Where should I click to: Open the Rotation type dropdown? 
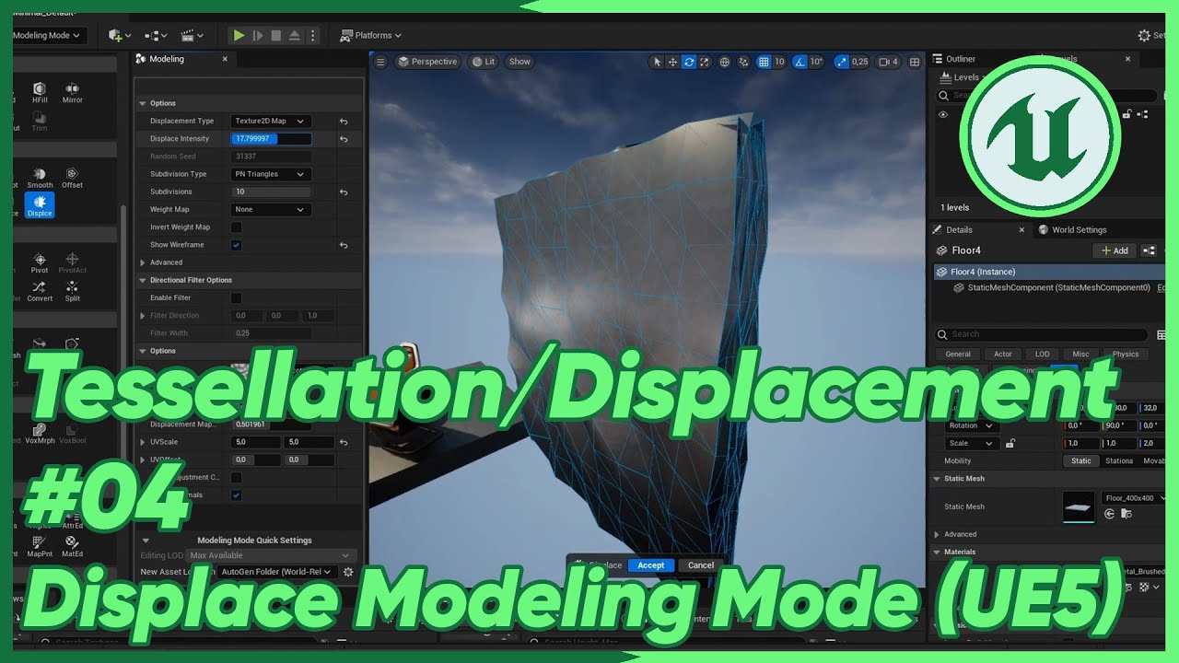pos(972,425)
